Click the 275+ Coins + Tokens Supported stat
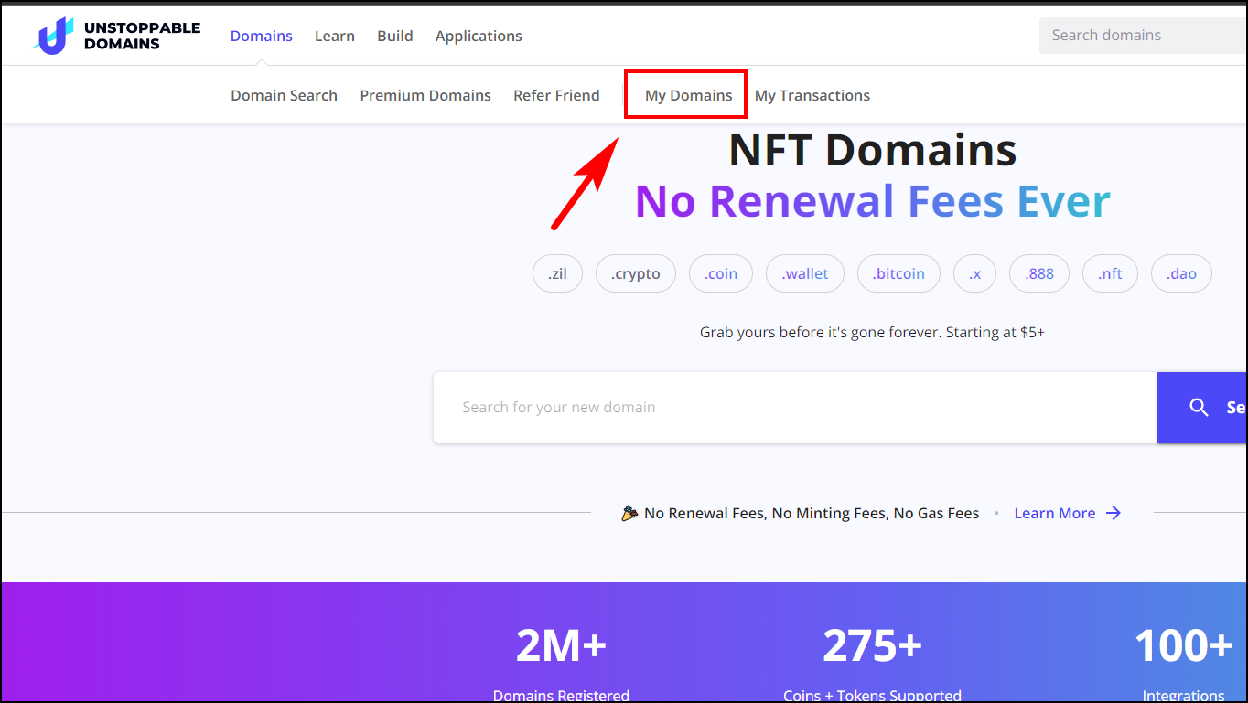Image resolution: width=1248 pixels, height=703 pixels. (x=872, y=666)
